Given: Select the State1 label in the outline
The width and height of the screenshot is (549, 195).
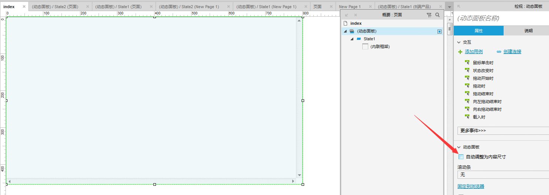Looking at the screenshot, I should tap(369, 39).
